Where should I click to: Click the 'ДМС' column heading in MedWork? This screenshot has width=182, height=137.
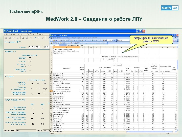tap(42, 105)
